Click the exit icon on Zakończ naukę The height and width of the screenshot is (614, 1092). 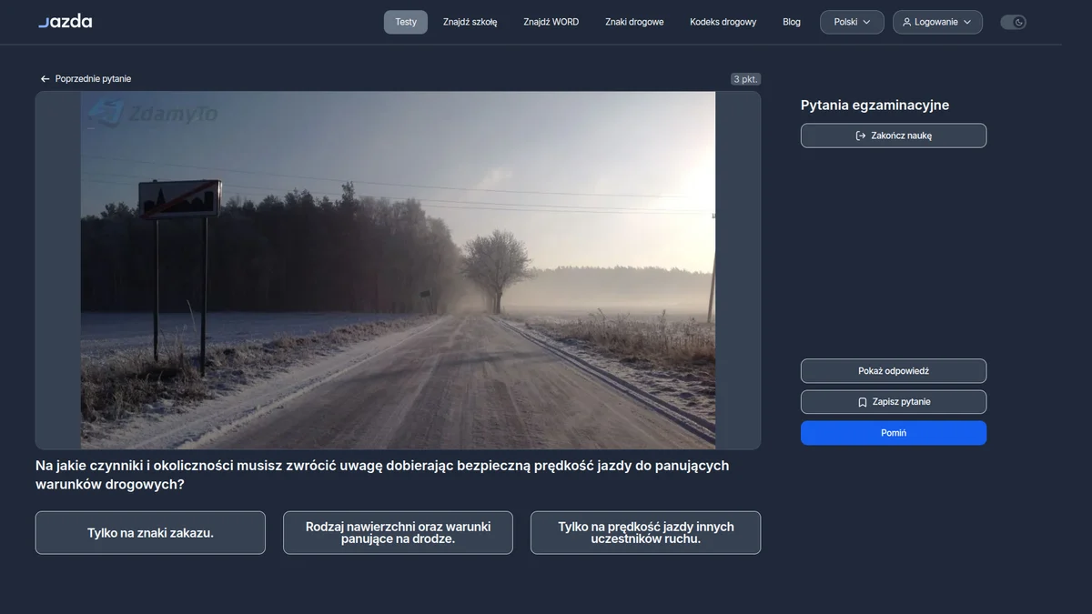[861, 136]
